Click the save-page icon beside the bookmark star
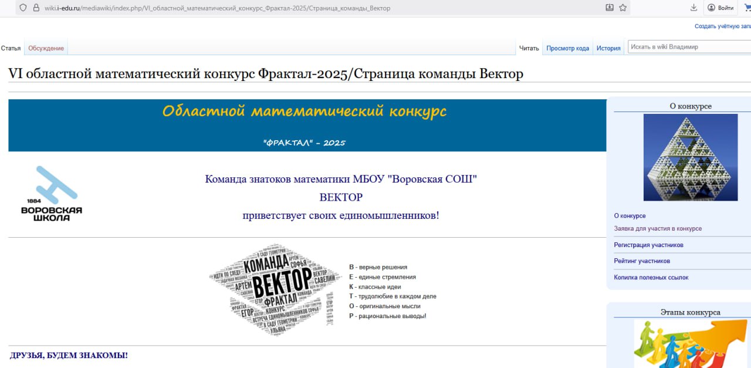This screenshot has width=751, height=368. [x=610, y=8]
